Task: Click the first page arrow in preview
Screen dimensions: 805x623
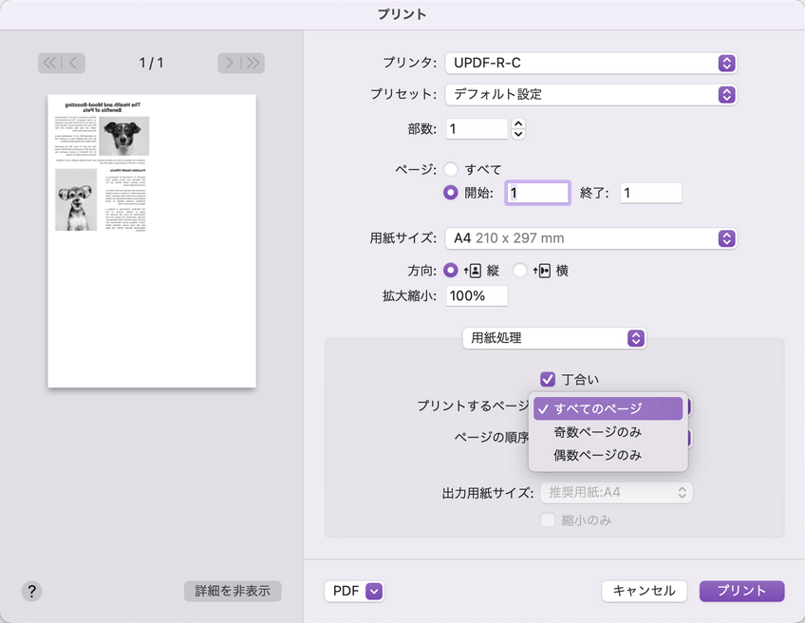Action: click(x=47, y=63)
